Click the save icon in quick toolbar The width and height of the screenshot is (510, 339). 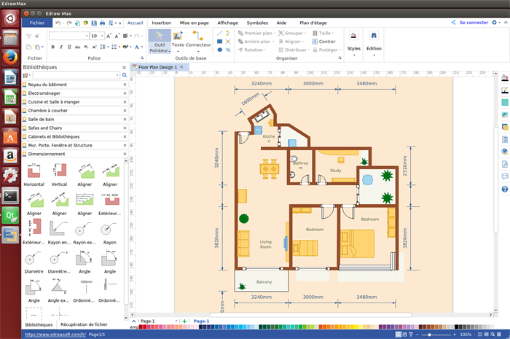[94, 23]
